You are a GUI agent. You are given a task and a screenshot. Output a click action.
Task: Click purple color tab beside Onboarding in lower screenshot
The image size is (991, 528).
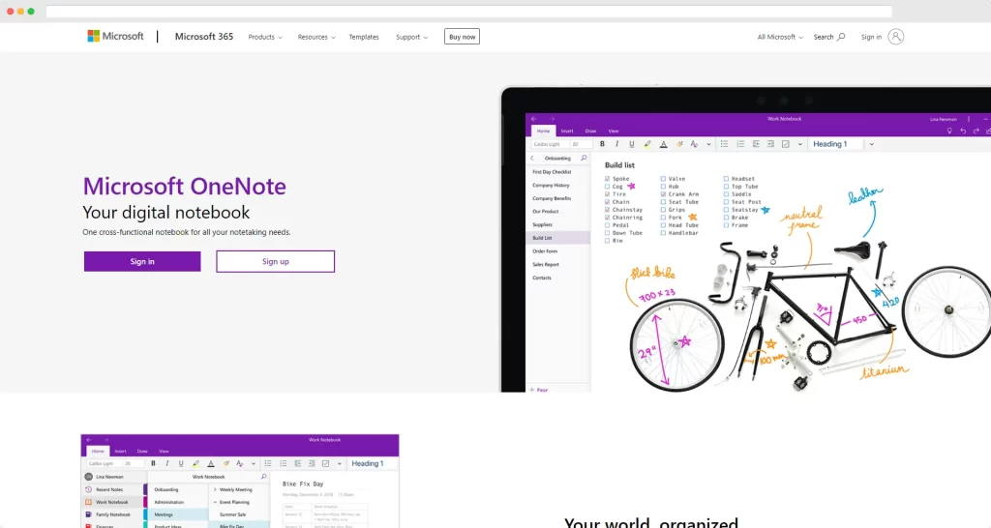(x=145, y=489)
